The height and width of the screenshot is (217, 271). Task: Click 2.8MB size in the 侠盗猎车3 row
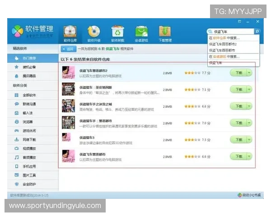pos(167,140)
